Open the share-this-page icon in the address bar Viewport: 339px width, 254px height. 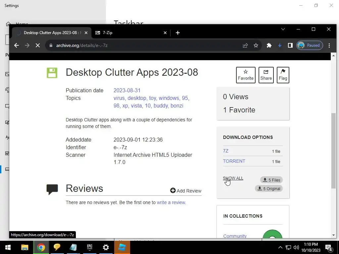(x=245, y=45)
